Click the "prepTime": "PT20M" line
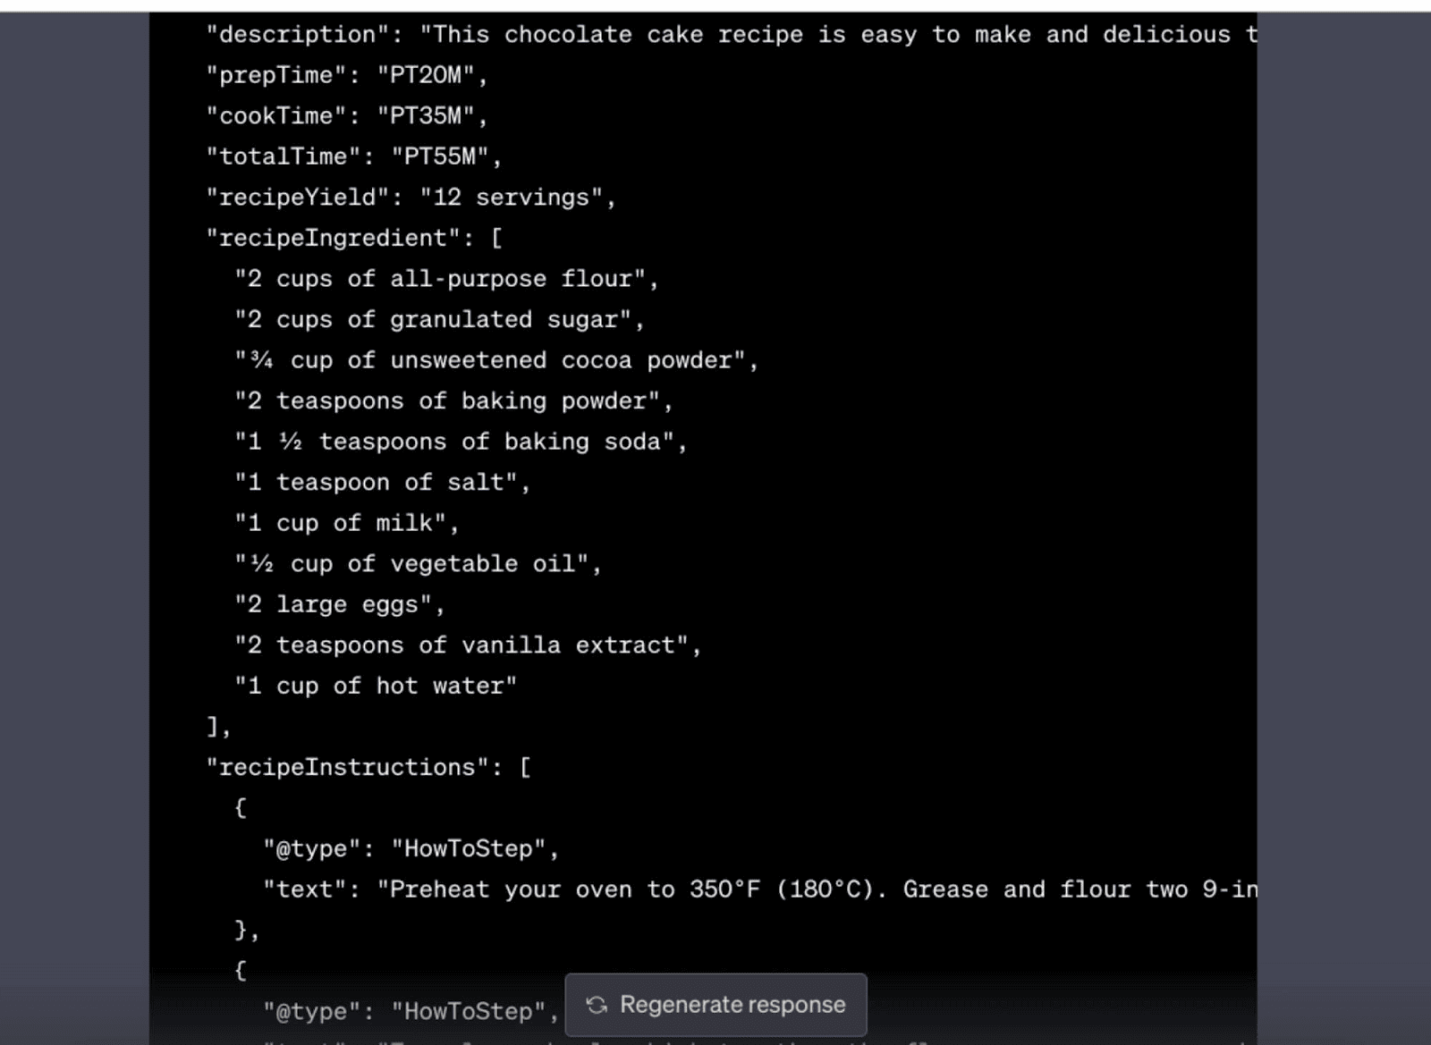Screen dimensions: 1431x1045 (347, 75)
